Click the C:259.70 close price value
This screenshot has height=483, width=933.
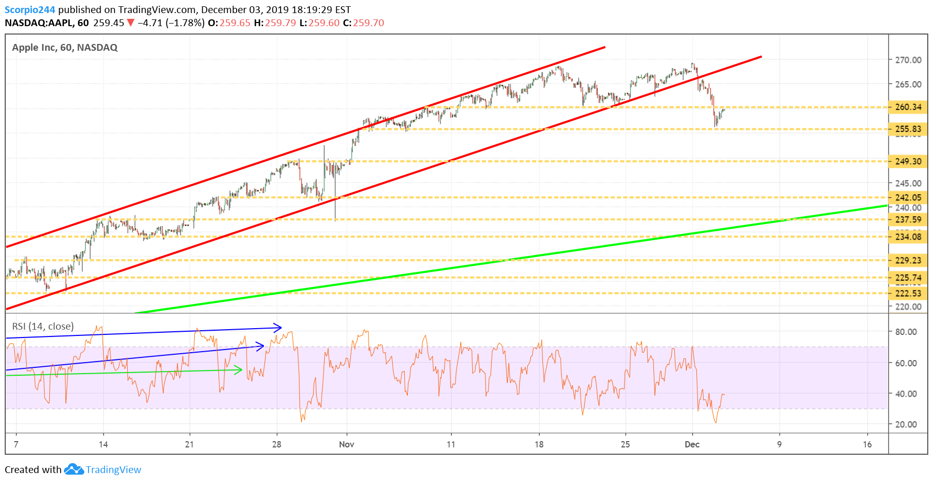[x=363, y=23]
